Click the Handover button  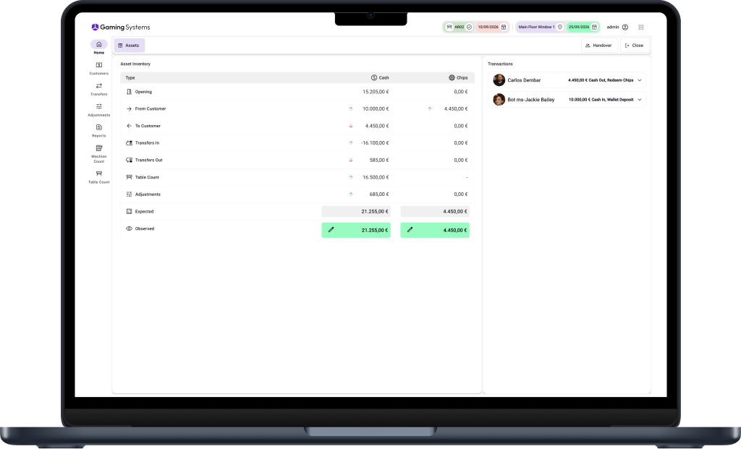click(x=599, y=46)
